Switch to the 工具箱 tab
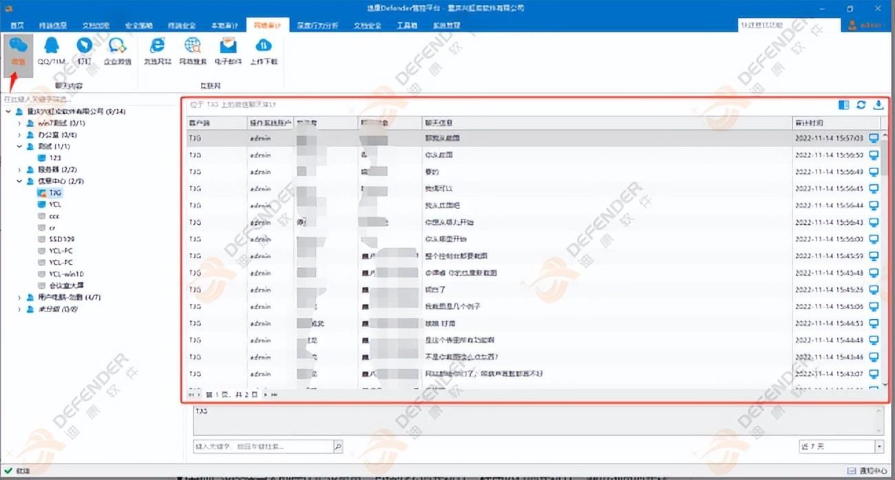Screen dimensions: 895x480 407,25
